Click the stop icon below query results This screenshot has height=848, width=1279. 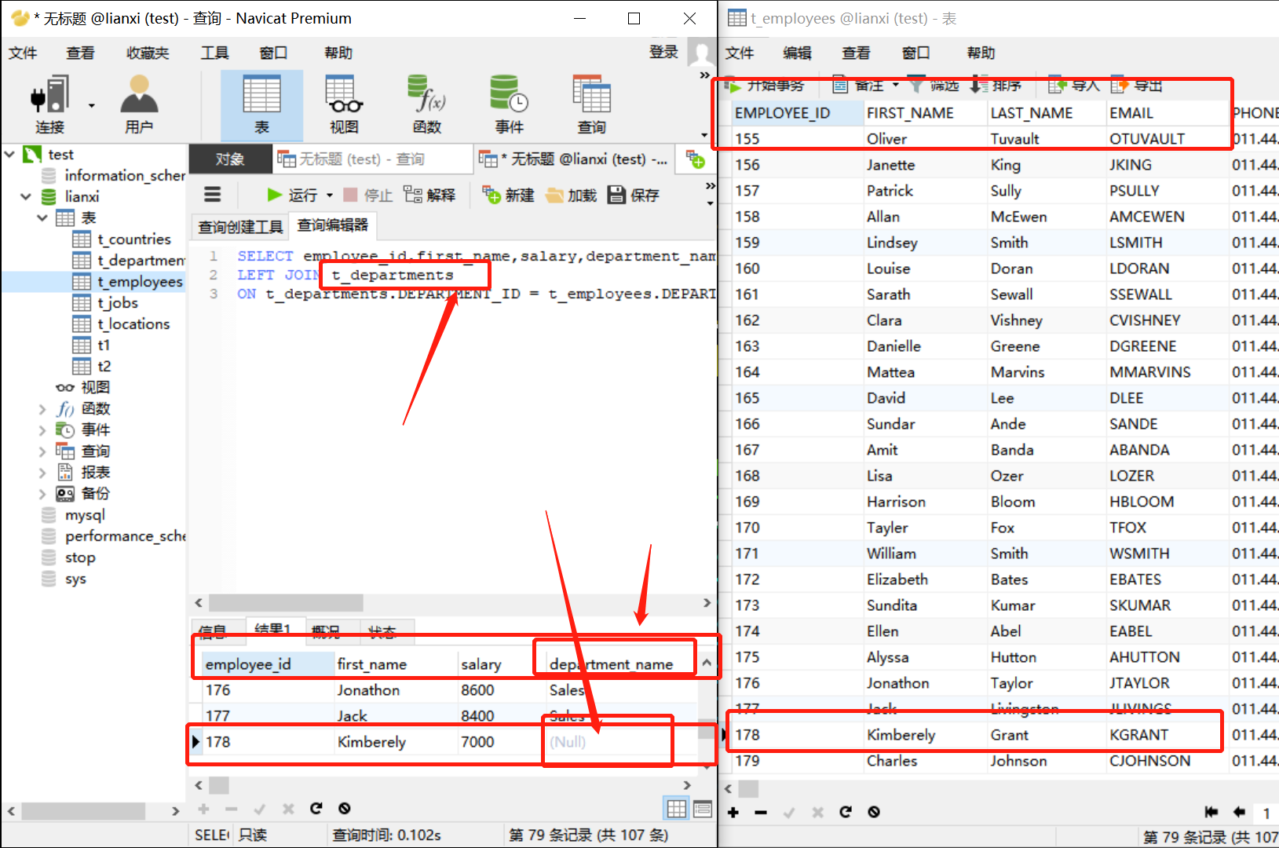click(x=344, y=808)
